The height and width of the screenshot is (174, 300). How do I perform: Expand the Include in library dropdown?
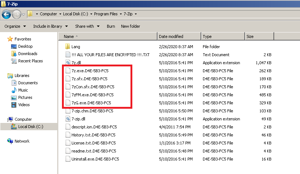click(50, 26)
